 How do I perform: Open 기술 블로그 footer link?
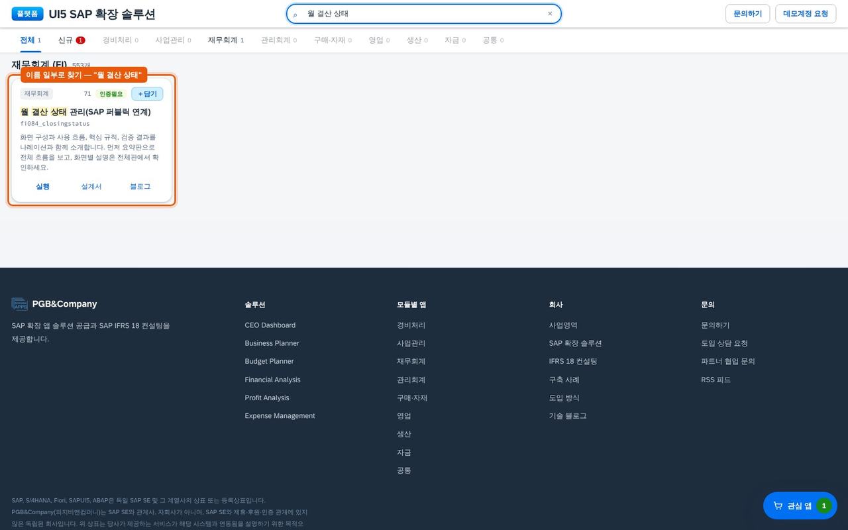(568, 416)
